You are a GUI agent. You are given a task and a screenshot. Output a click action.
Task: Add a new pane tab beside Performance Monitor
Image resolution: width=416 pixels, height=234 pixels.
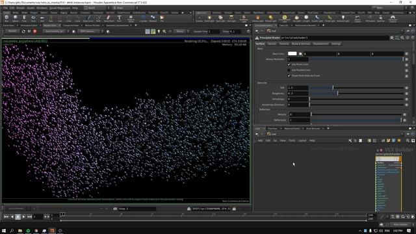323,25
